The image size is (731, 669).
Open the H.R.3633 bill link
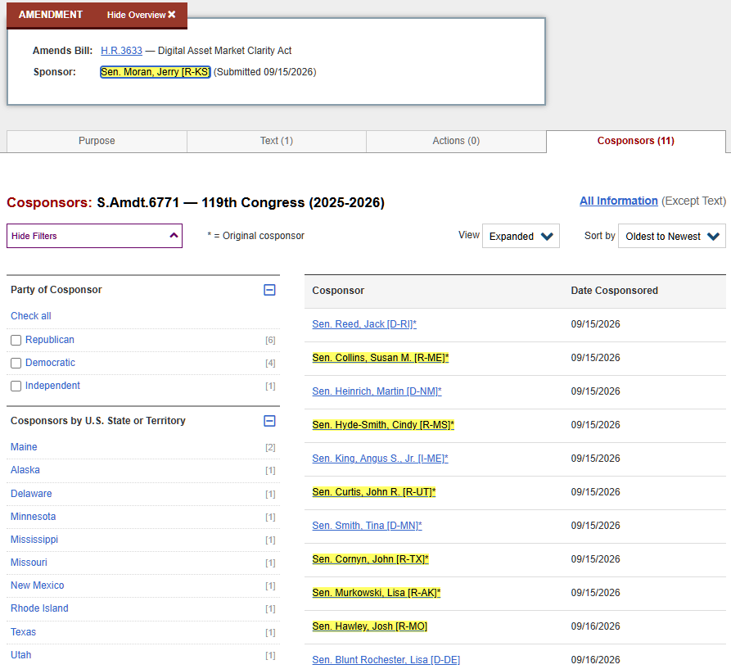point(121,50)
